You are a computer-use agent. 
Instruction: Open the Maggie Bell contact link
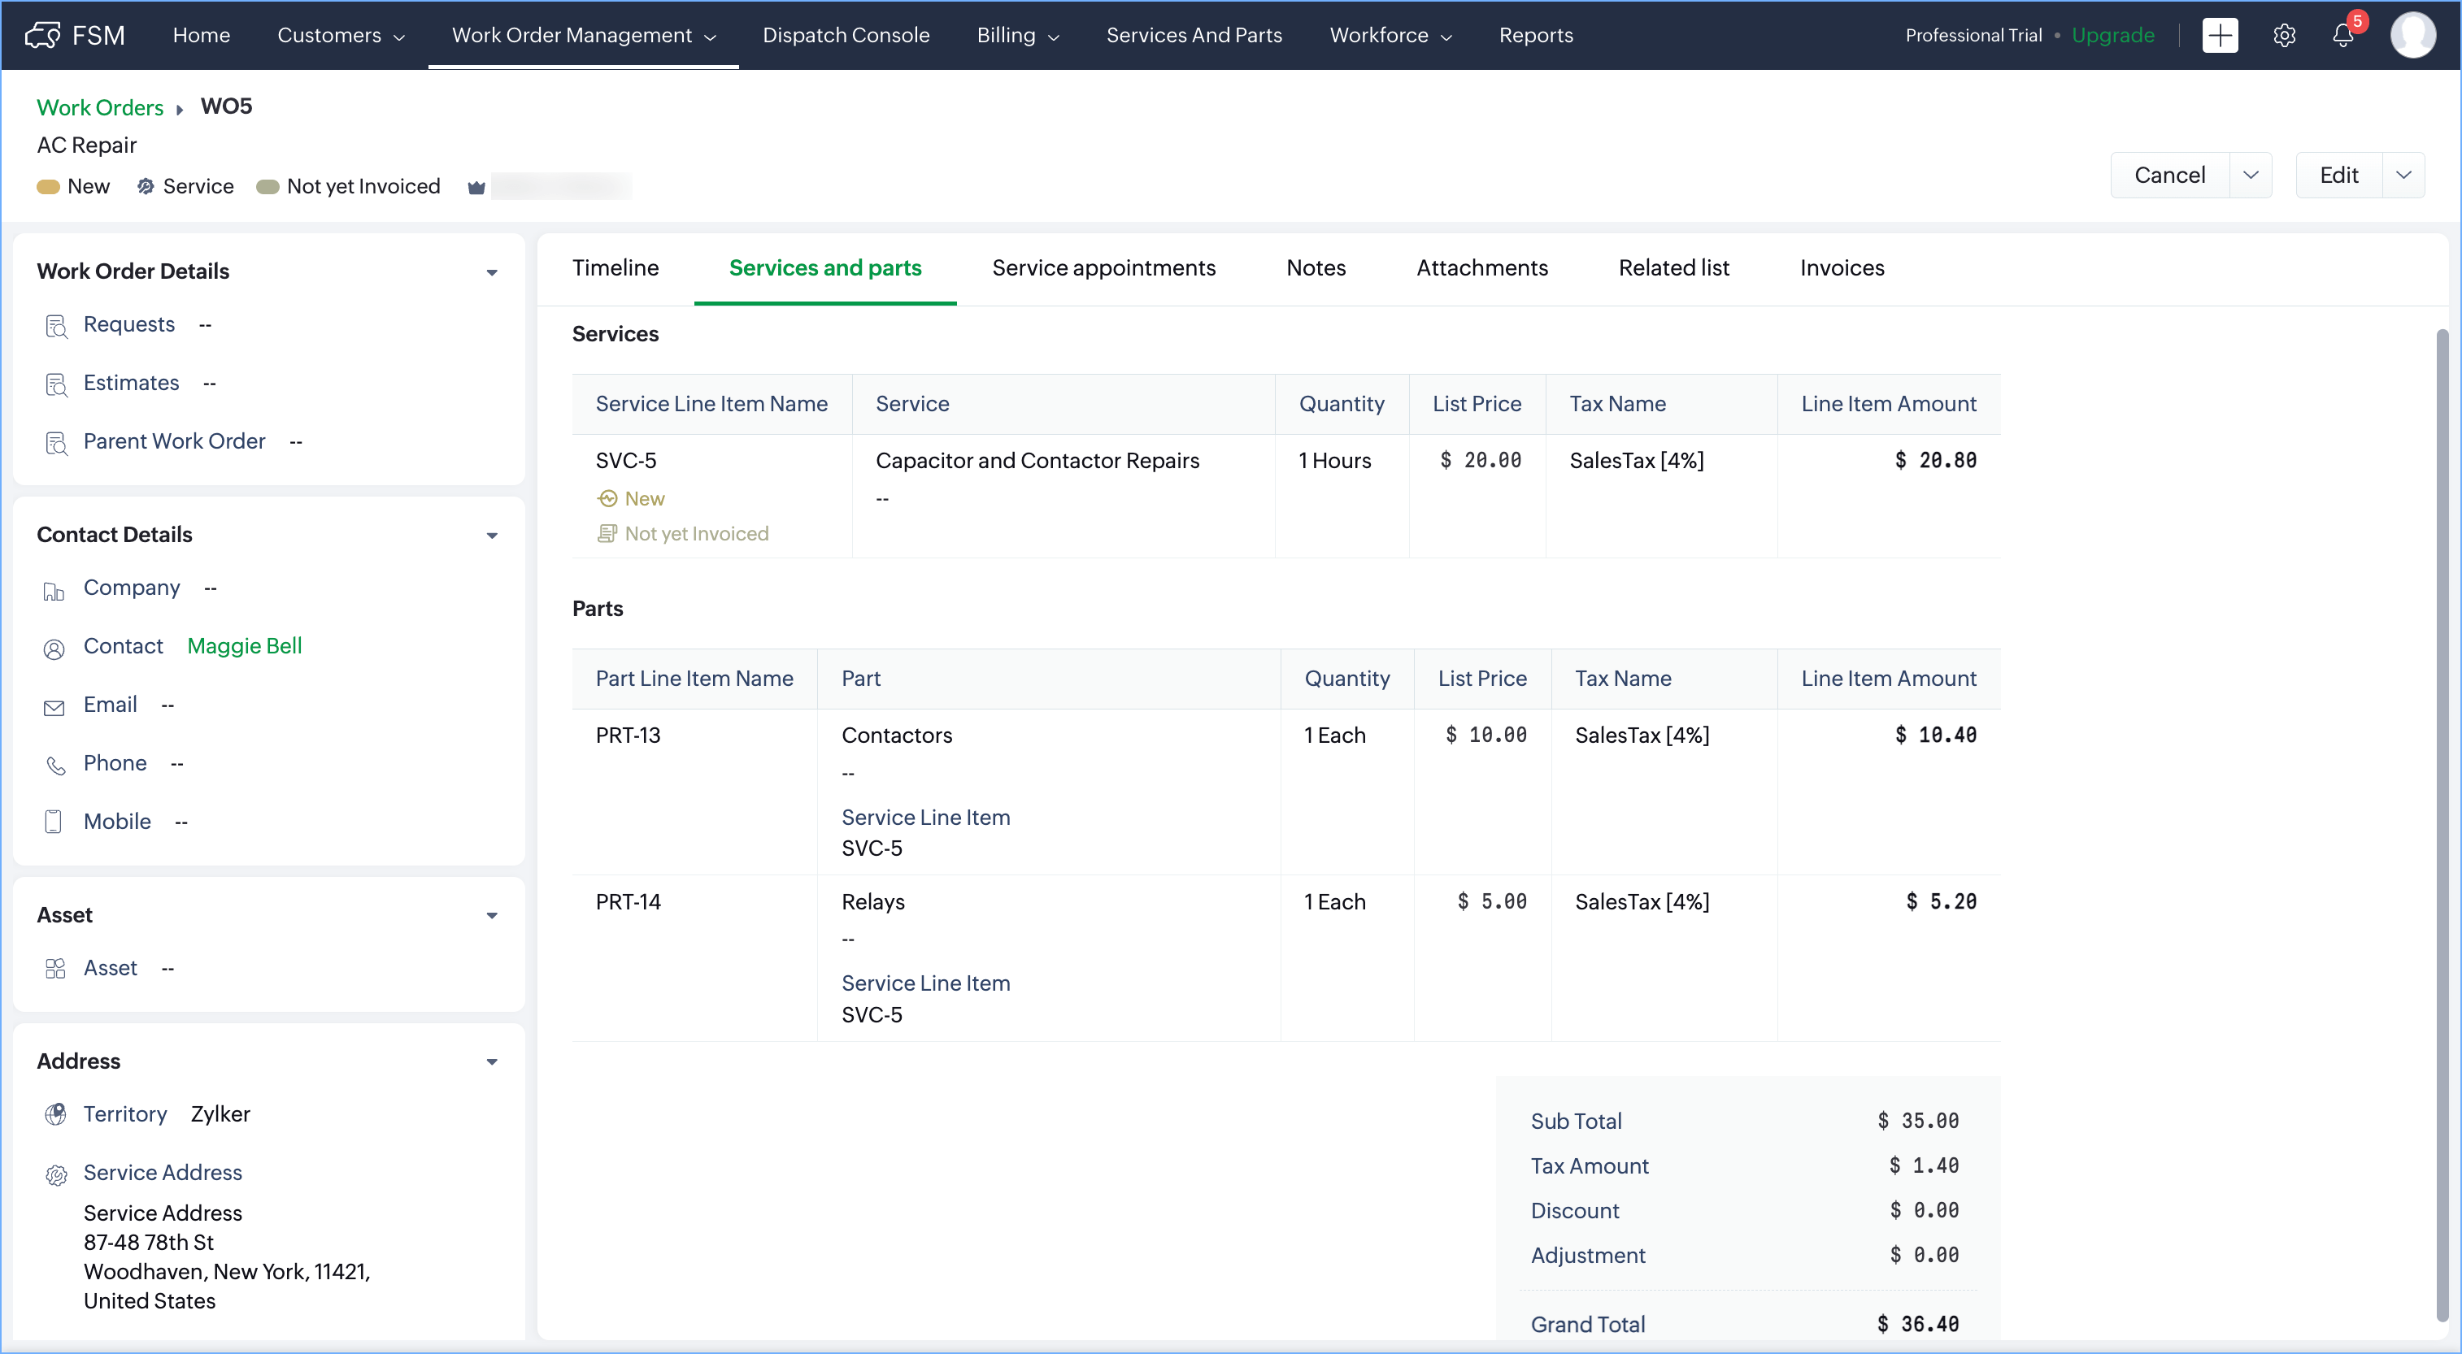(244, 646)
